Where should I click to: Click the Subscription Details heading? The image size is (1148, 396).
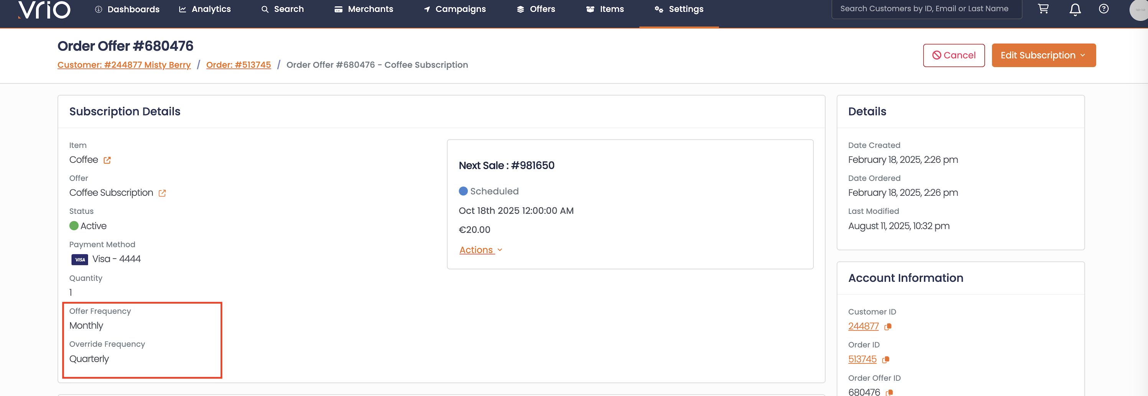click(125, 112)
